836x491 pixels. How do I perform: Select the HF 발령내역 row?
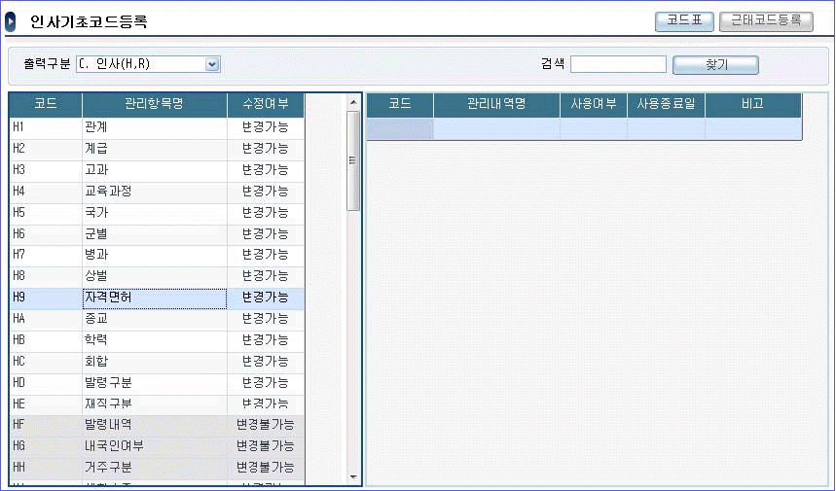156,425
